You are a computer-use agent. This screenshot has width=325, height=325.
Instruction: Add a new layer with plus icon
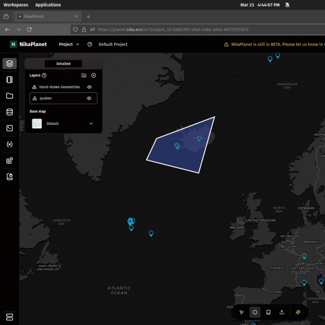[94, 76]
